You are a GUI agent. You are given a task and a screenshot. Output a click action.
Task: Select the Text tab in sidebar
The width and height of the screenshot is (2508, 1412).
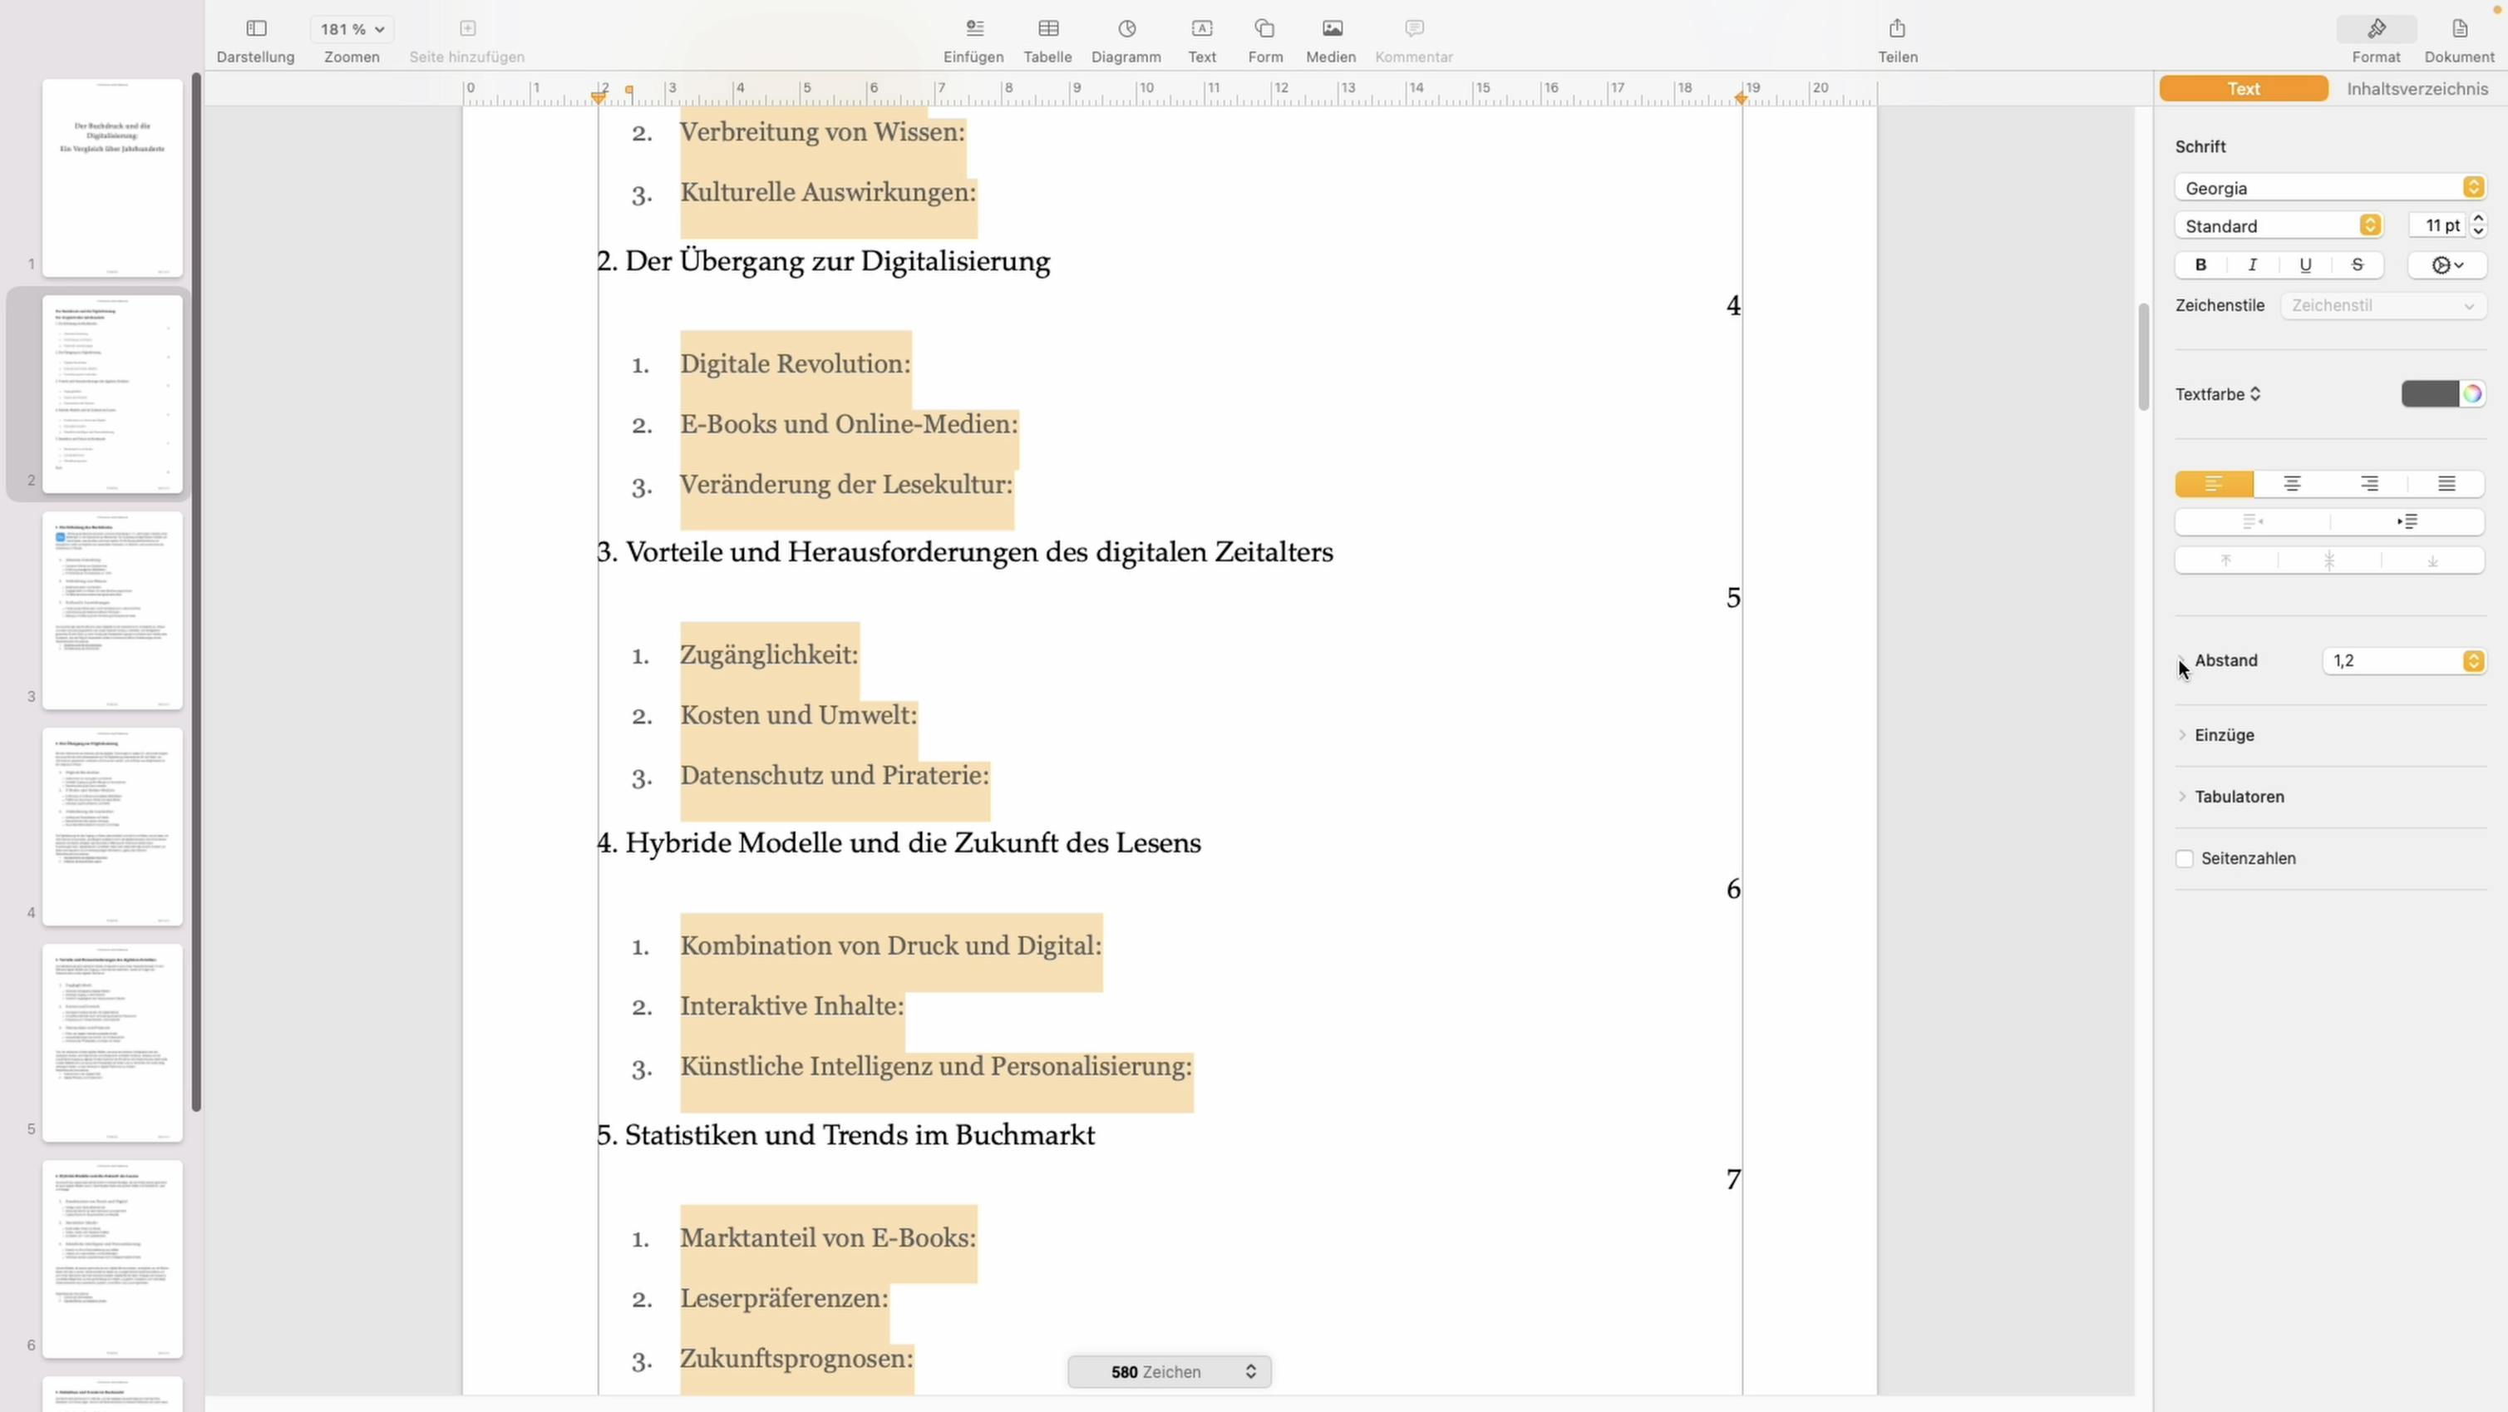[2243, 89]
